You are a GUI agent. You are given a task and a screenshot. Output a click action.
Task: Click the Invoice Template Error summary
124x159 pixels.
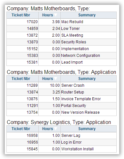(81, 99)
